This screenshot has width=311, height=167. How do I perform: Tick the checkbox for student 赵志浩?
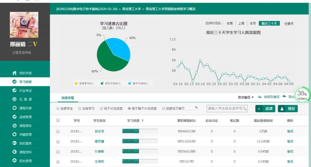[x=58, y=131]
